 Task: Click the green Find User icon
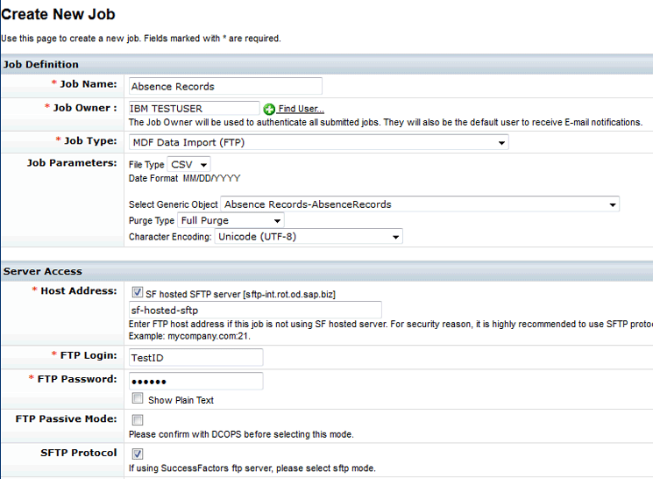tap(270, 109)
